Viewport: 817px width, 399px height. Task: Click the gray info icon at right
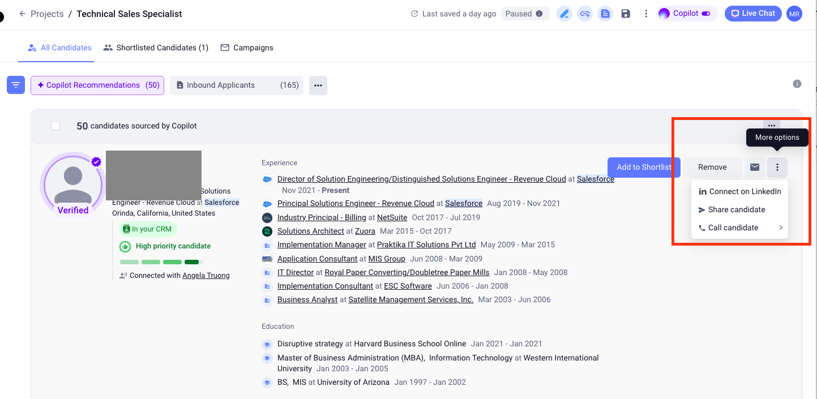tap(797, 84)
